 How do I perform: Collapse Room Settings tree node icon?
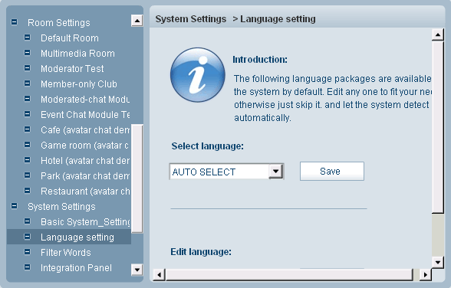(14, 22)
